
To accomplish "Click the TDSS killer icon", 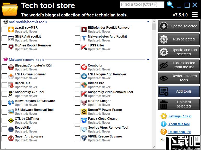I will tap(84, 47).
